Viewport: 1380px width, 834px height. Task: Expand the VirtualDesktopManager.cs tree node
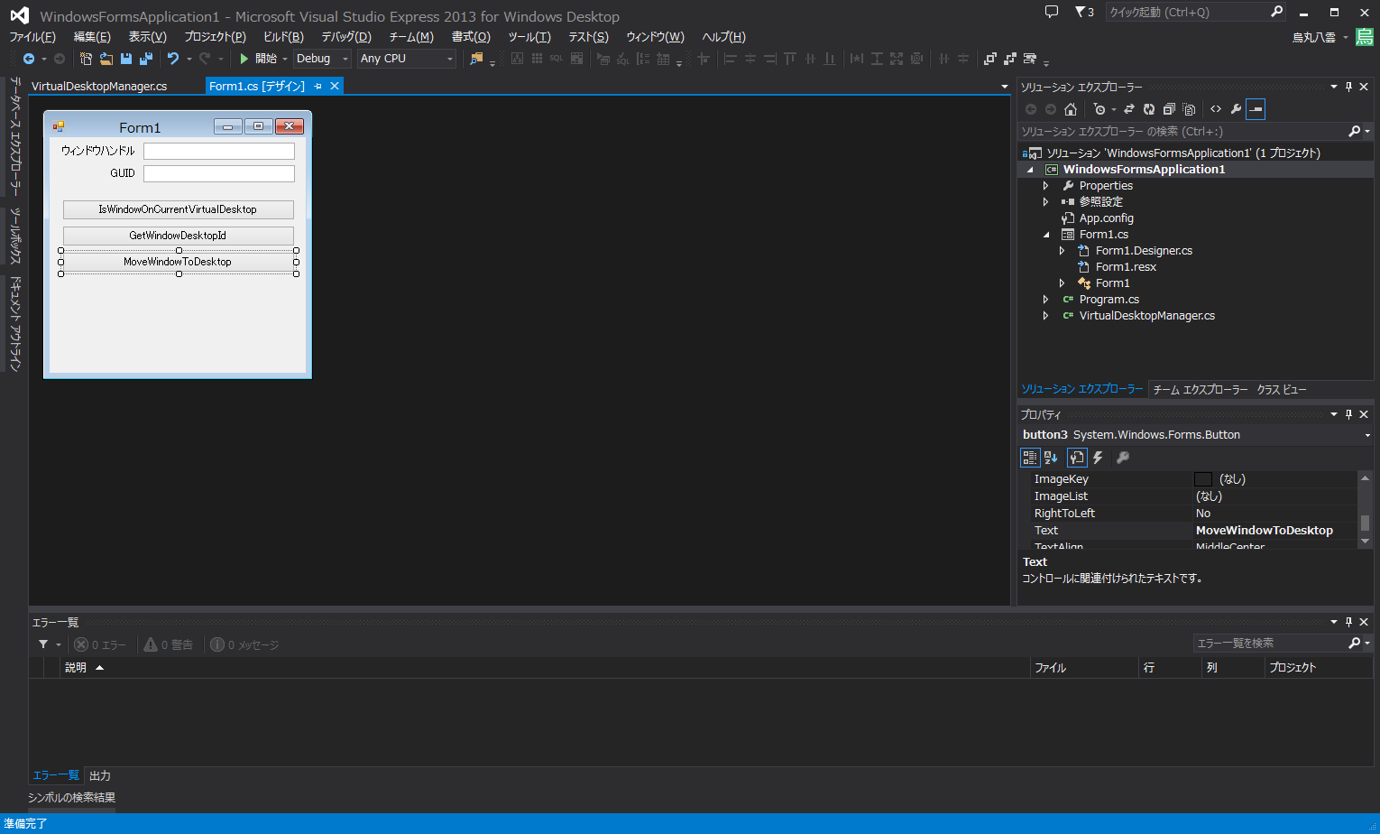[1045, 316]
